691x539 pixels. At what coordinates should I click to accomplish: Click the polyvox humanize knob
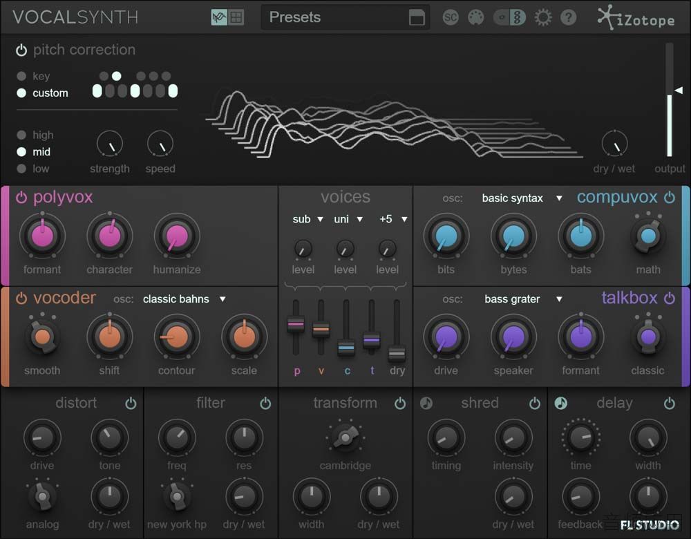coord(177,236)
